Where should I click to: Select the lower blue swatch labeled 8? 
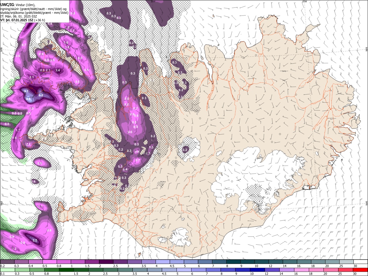coord(228,270)
